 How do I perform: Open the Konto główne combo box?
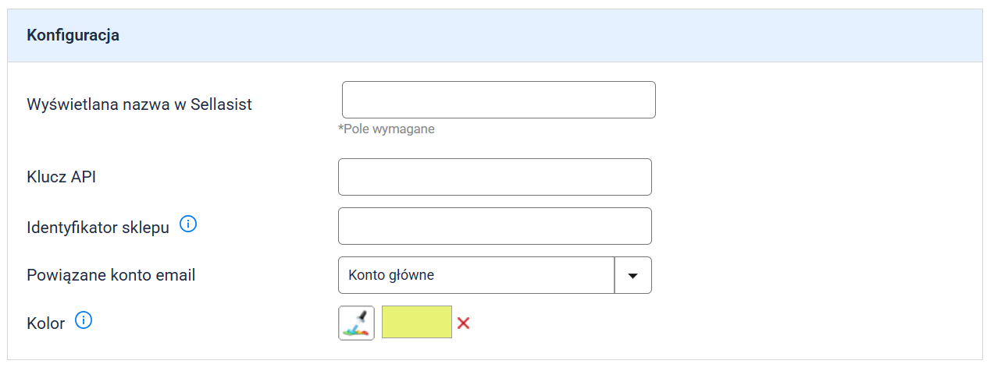click(476, 275)
